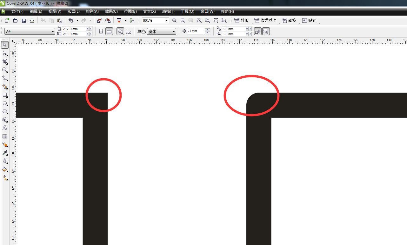Activate the Text tool
Screen dimensions: 407x245
pos(5,128)
